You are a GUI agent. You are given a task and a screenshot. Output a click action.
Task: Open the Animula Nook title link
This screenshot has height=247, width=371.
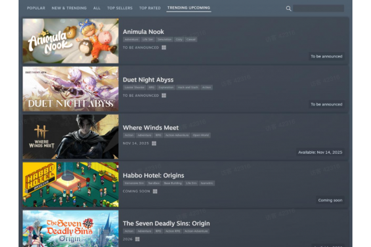(x=143, y=31)
